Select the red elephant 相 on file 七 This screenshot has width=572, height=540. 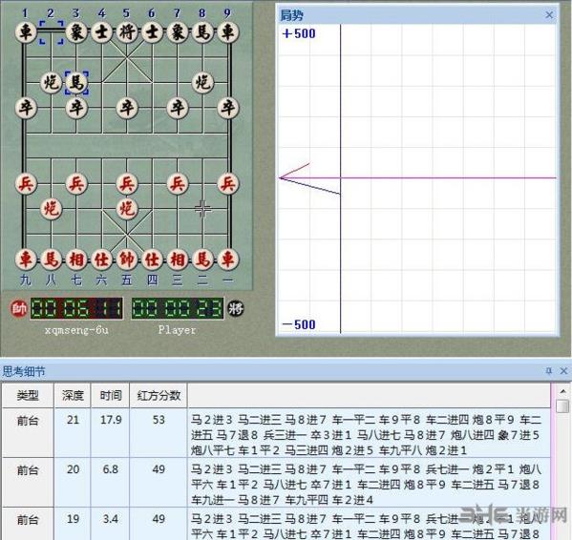[76, 260]
